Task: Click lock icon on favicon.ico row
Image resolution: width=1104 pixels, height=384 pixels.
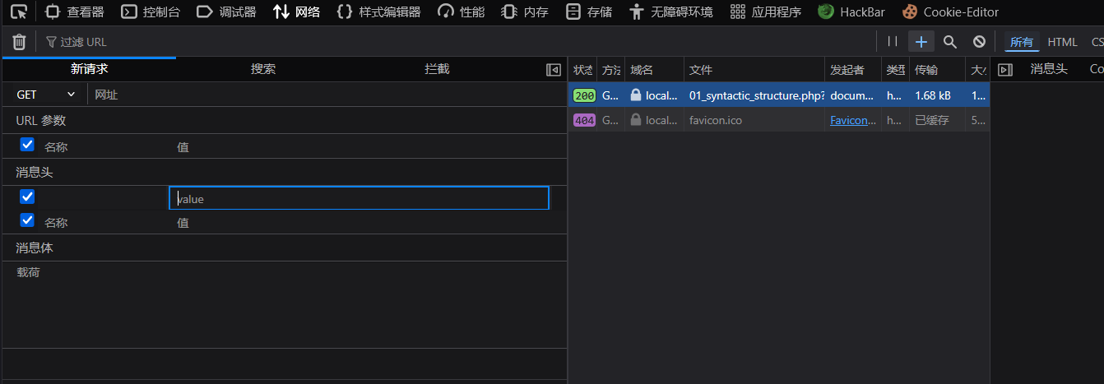Action: click(636, 120)
